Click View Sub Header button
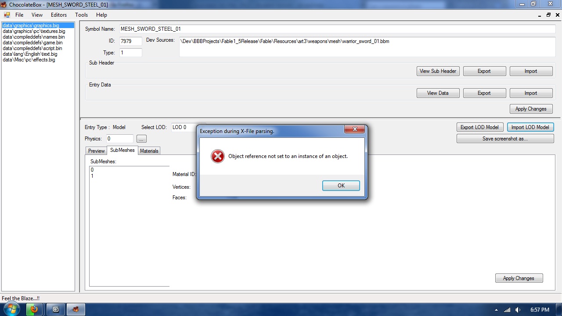 (438, 71)
